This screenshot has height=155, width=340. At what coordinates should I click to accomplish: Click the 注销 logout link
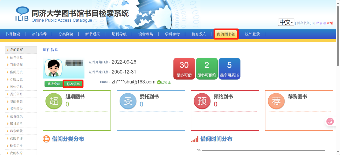[x=330, y=23]
